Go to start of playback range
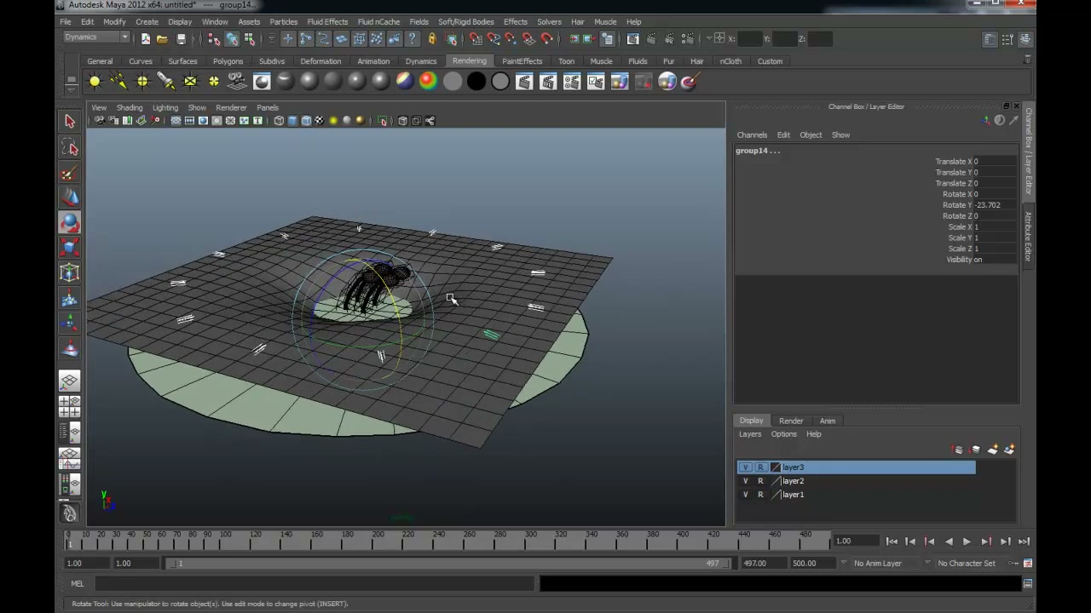This screenshot has height=613, width=1091. click(x=892, y=541)
